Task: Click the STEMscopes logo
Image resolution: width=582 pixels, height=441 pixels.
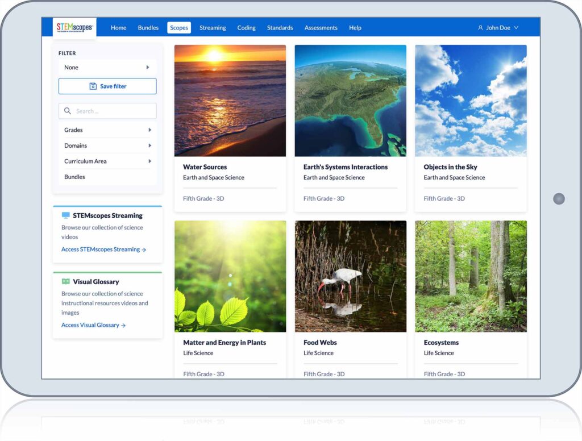Action: tap(75, 28)
